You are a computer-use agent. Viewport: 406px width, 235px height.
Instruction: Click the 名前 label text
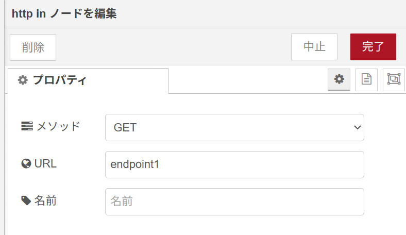(x=45, y=201)
